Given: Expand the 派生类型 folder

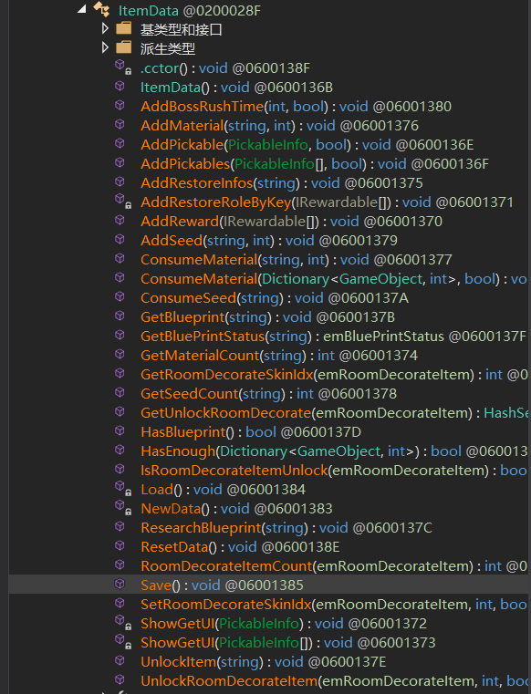Looking at the screenshot, I should [x=105, y=47].
